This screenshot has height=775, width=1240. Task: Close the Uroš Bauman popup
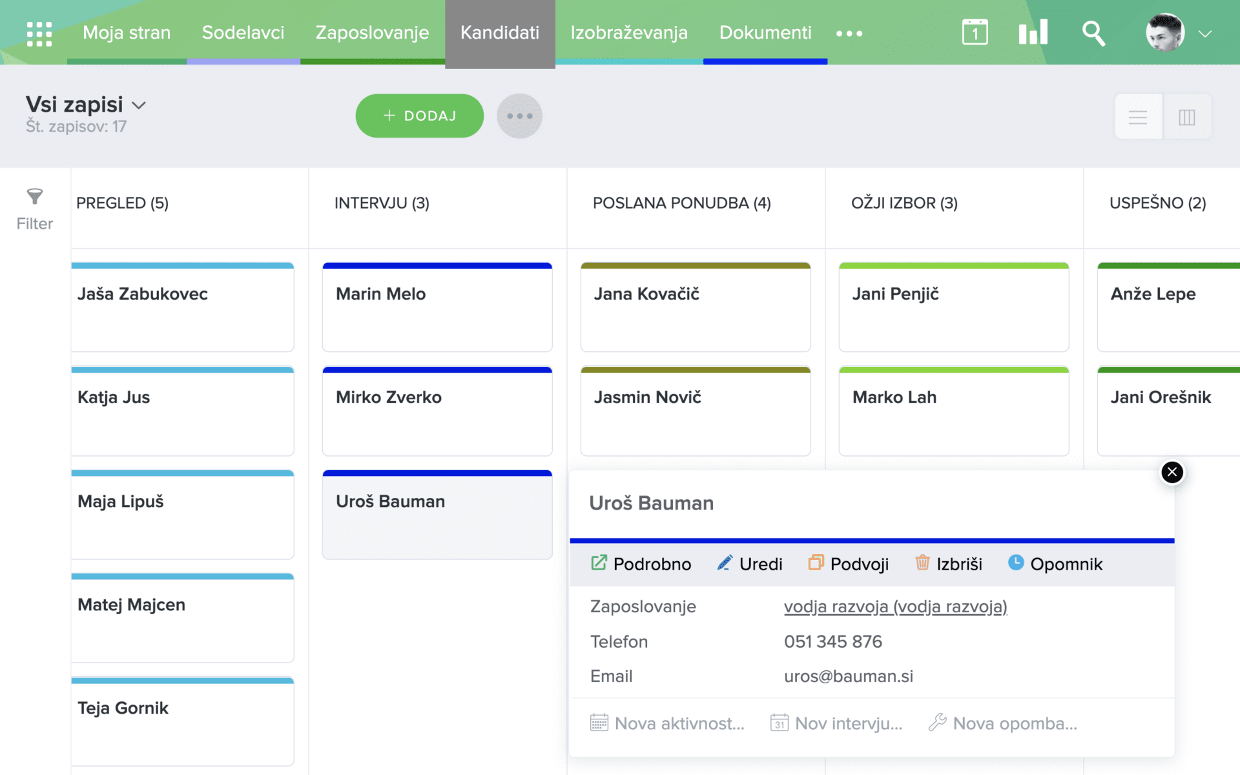[1172, 472]
